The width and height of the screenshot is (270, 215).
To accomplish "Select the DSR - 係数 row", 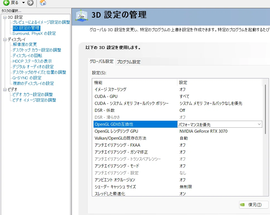I will tap(178, 110).
